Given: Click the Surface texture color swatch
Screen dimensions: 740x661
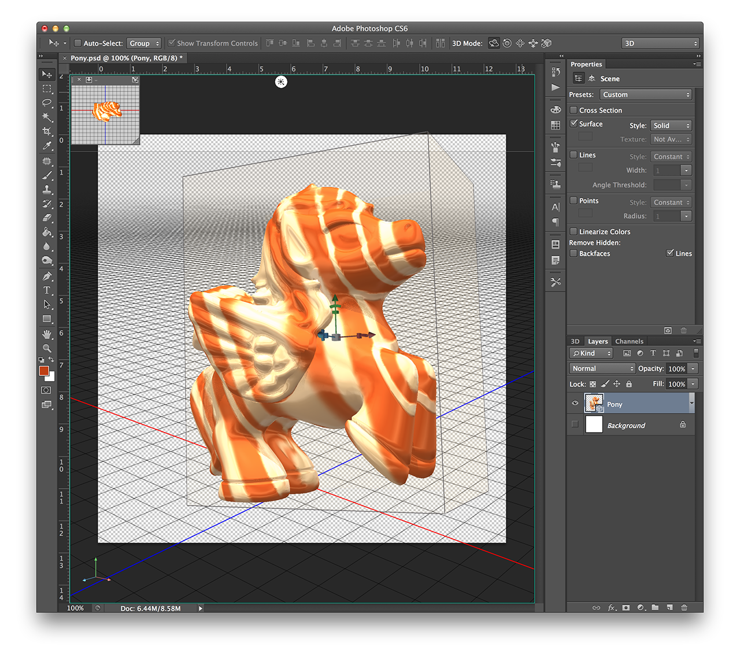Looking at the screenshot, I should (x=586, y=136).
